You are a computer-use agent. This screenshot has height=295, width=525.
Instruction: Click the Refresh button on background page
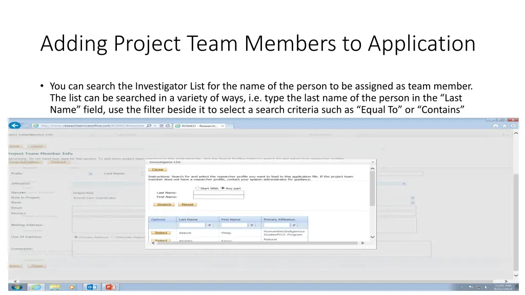(x=59, y=162)
